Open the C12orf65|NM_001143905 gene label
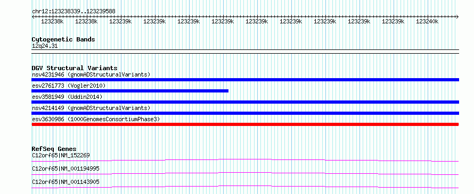The height and width of the screenshot is (194, 474). (66, 182)
